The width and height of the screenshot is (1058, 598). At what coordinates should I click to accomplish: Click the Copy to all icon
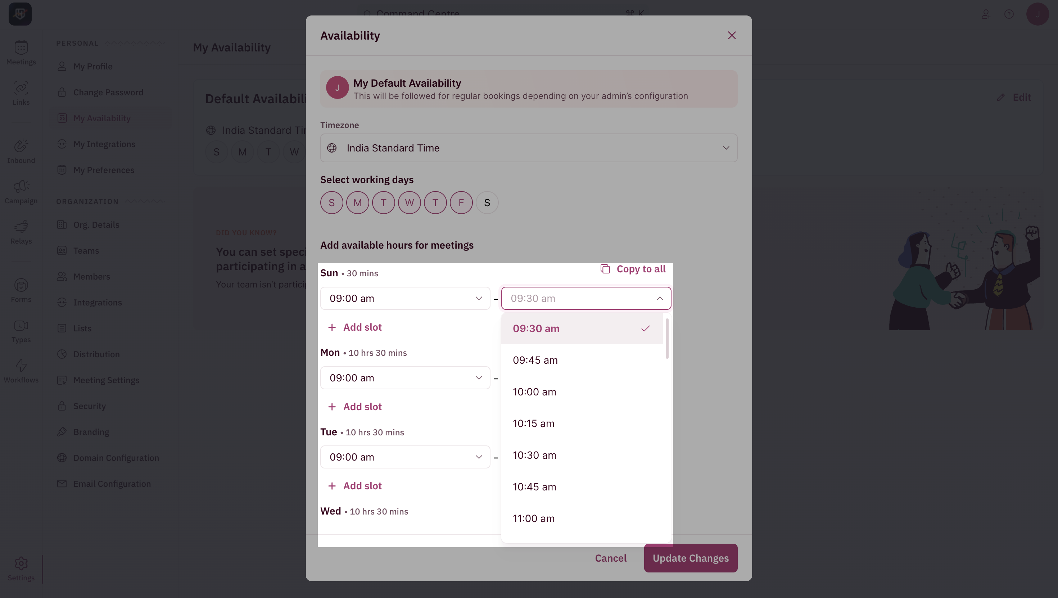(605, 269)
